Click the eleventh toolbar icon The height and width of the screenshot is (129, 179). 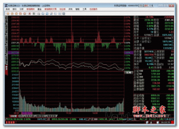(51, 14)
